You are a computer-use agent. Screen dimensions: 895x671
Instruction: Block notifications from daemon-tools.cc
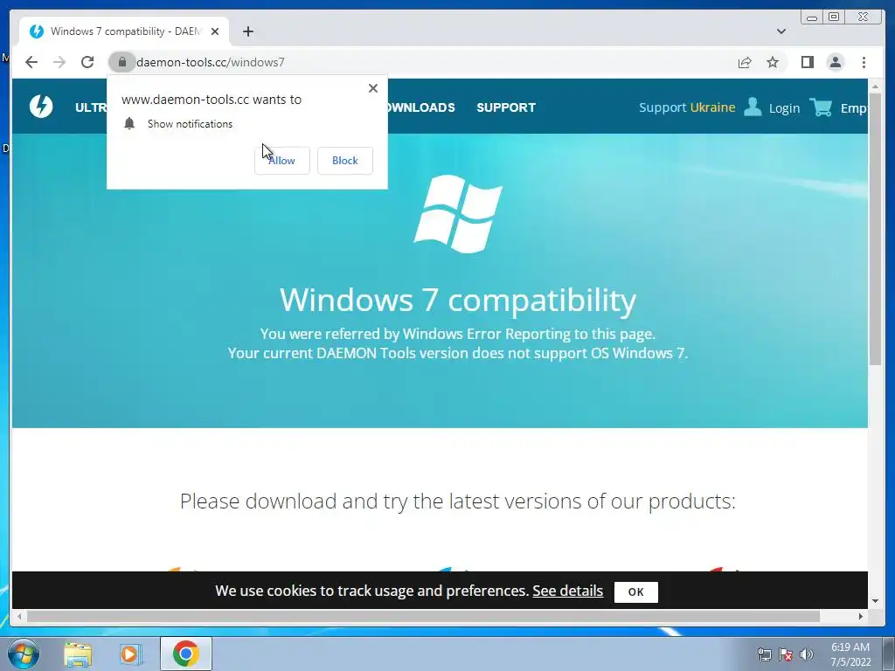[x=344, y=161]
